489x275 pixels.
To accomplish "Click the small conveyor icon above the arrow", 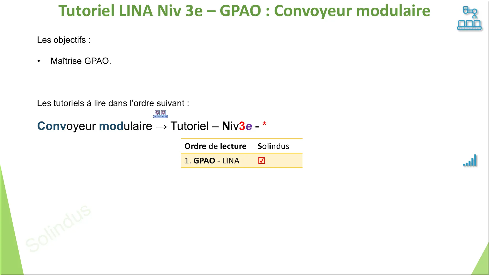I will [160, 114].
